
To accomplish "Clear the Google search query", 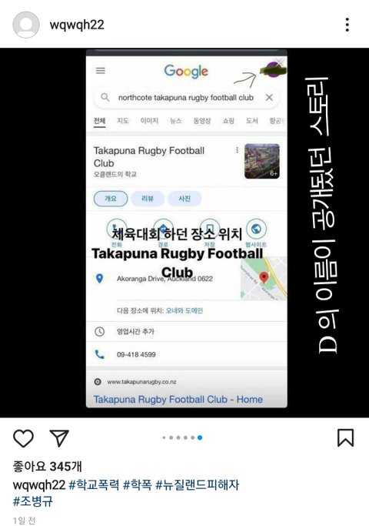I will point(269,98).
